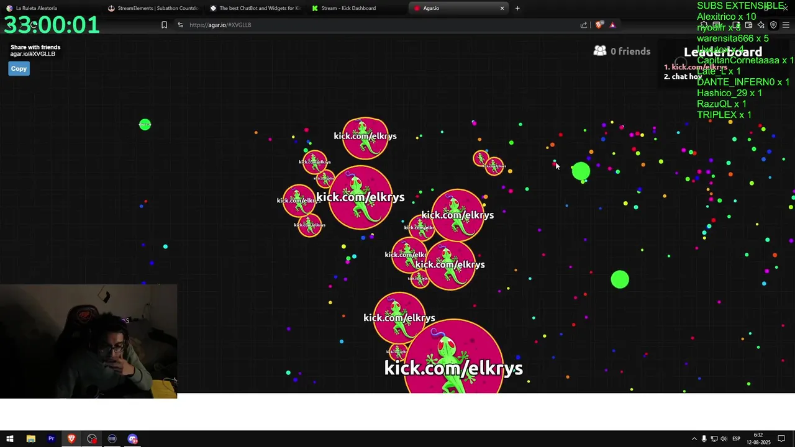This screenshot has width=795, height=447.
Task: Open the 0 Friends panel
Action: point(622,51)
